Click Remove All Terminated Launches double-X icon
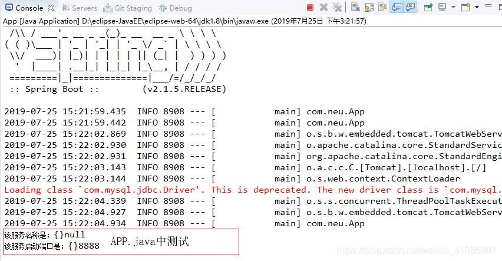 pos(337,8)
